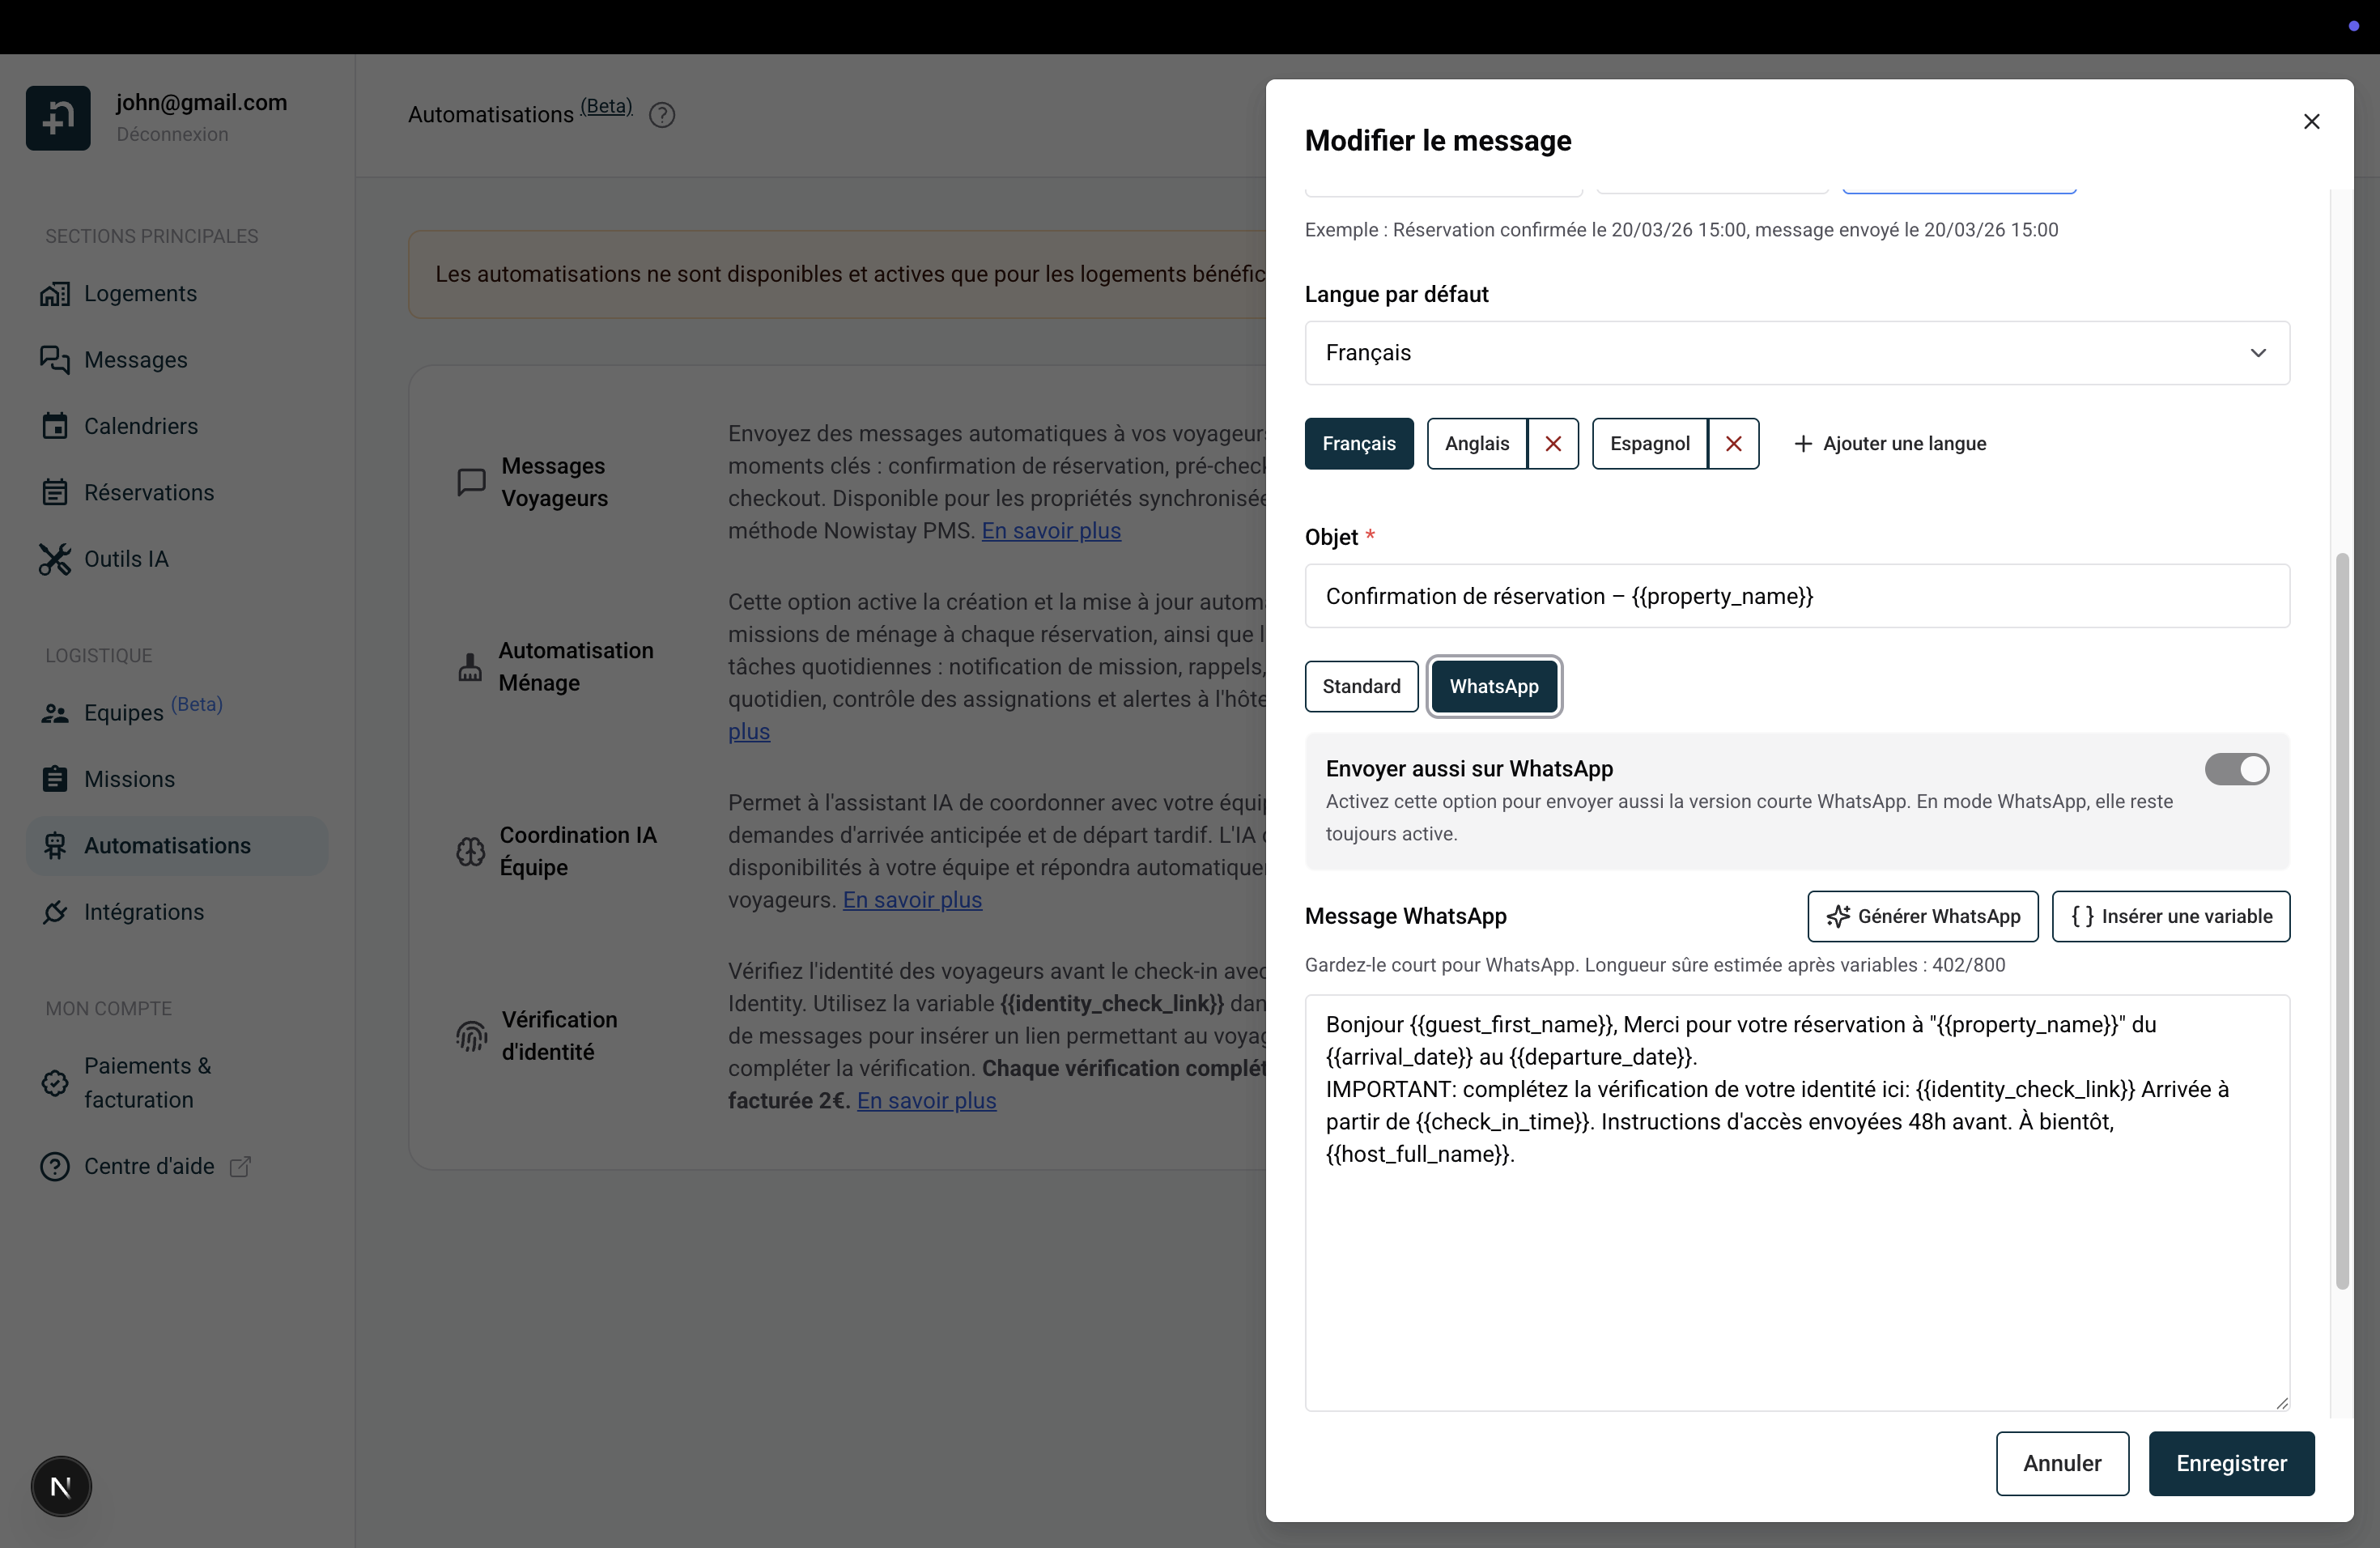Click the Générer WhatsApp button
2380x1548 pixels.
point(1923,916)
